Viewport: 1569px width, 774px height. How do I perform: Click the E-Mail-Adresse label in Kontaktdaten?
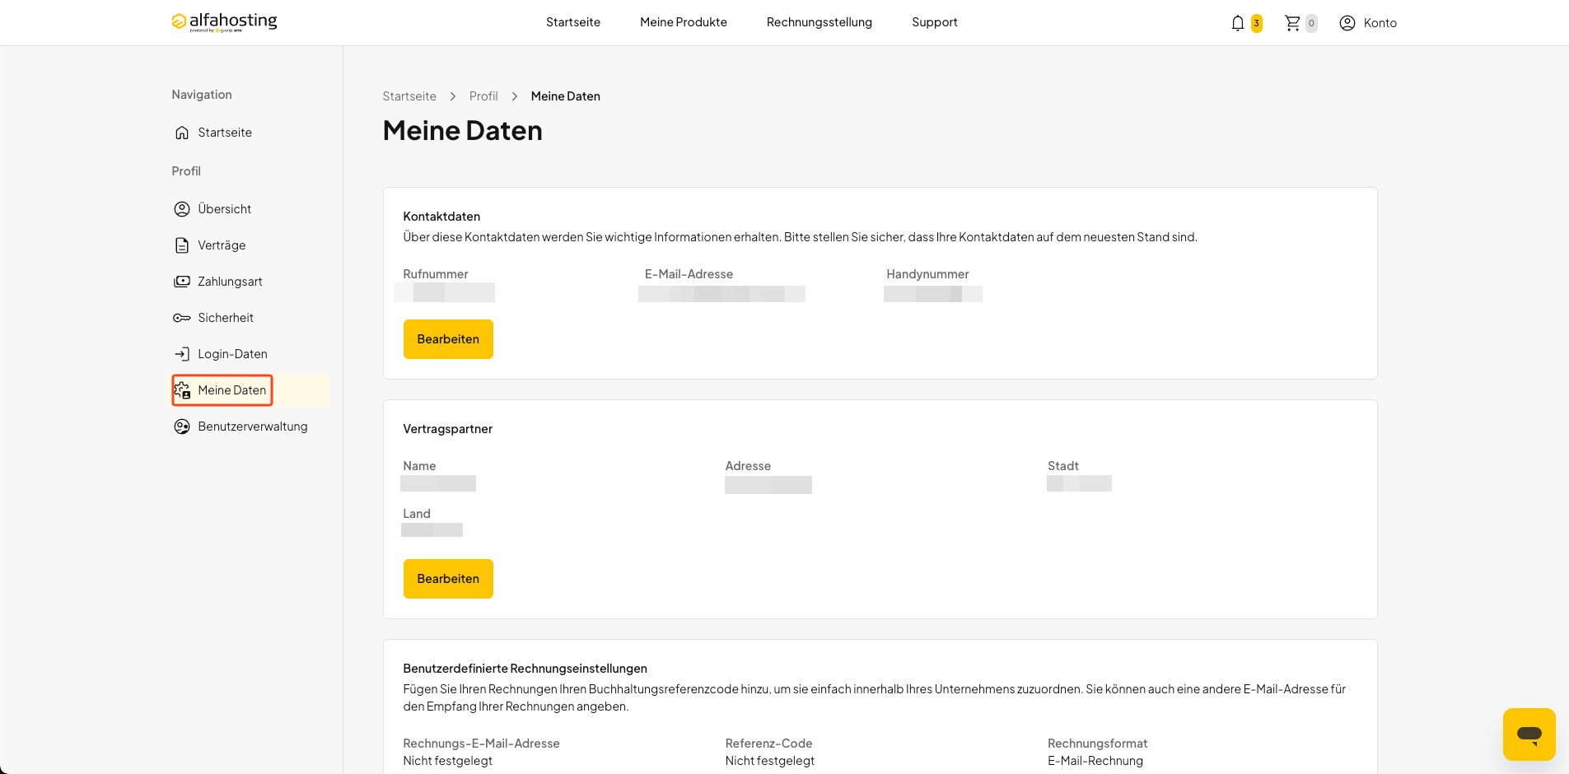click(x=689, y=274)
